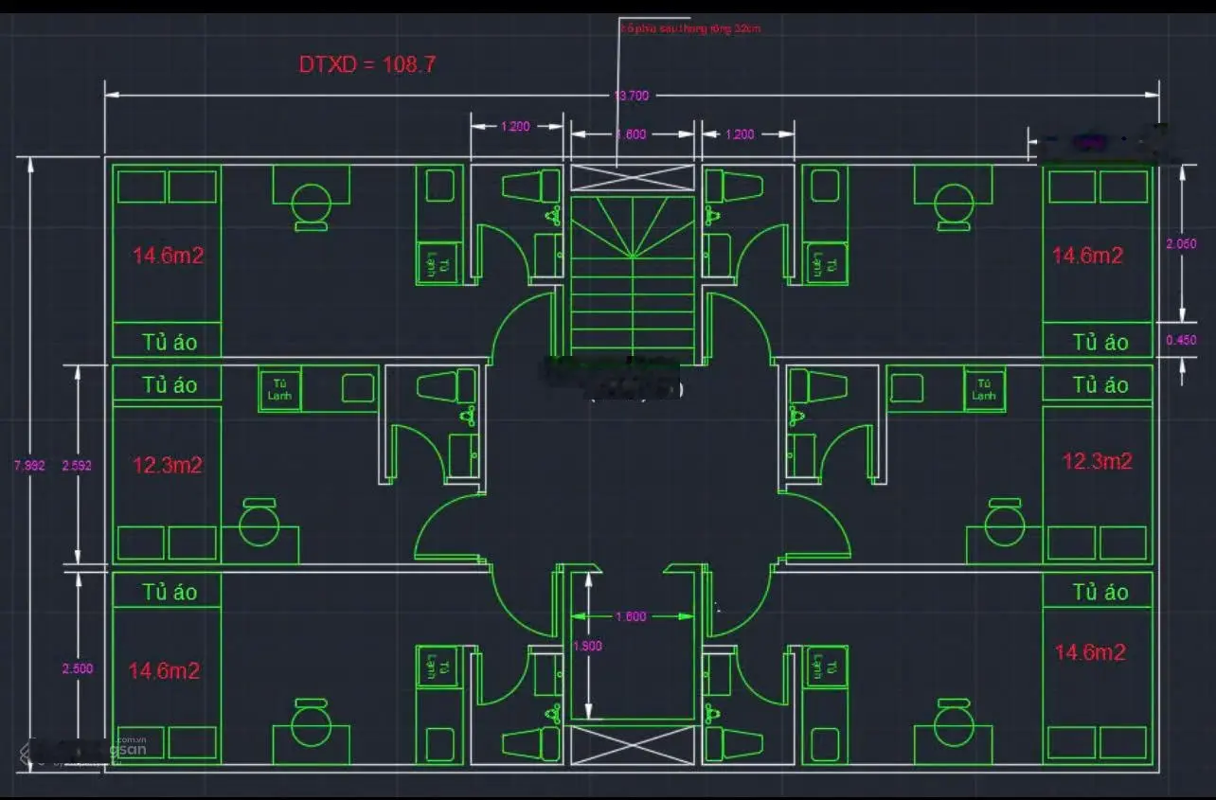
Task: Click the "Tủ áo" label in the bottom-right room
Action: [1100, 592]
